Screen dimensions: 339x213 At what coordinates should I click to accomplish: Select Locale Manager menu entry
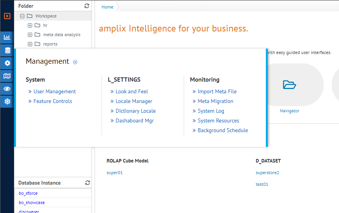[134, 101]
